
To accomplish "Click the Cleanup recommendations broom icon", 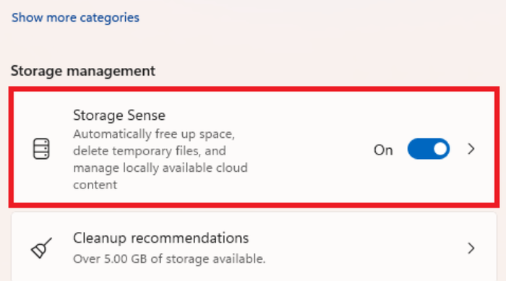I will pyautogui.click(x=41, y=248).
